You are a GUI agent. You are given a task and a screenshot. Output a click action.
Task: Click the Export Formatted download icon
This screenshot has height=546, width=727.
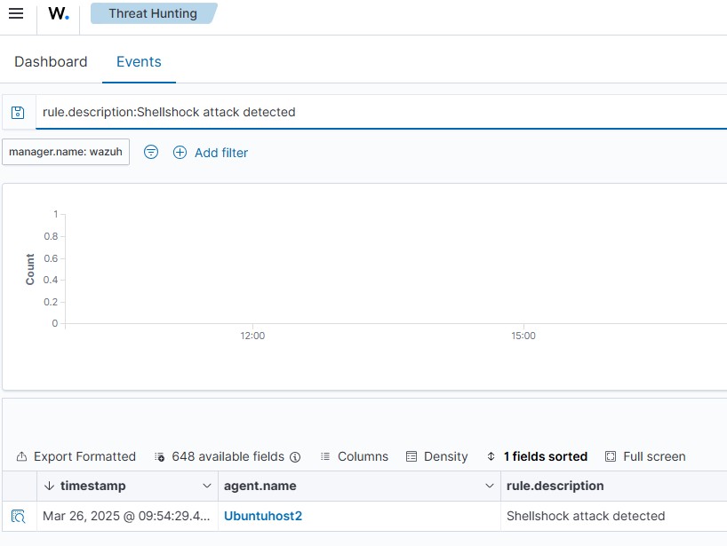click(x=20, y=455)
